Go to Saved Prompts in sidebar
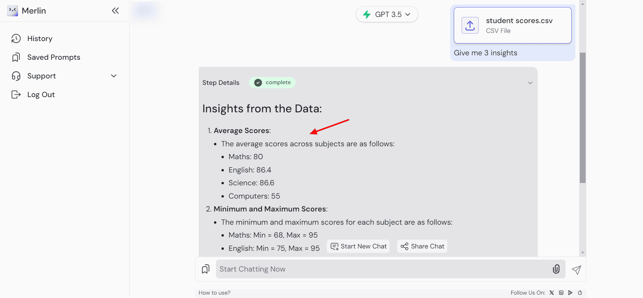The height and width of the screenshot is (298, 643). [x=54, y=57]
